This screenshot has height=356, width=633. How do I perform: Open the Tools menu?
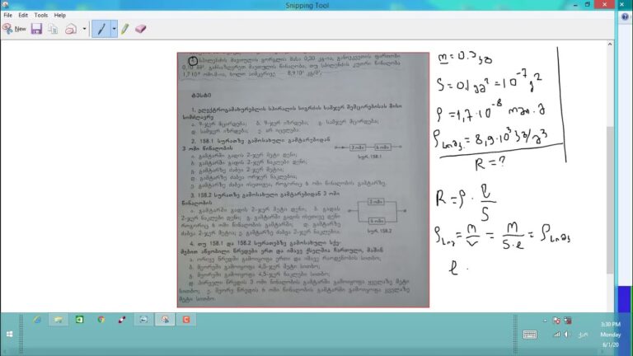click(40, 15)
